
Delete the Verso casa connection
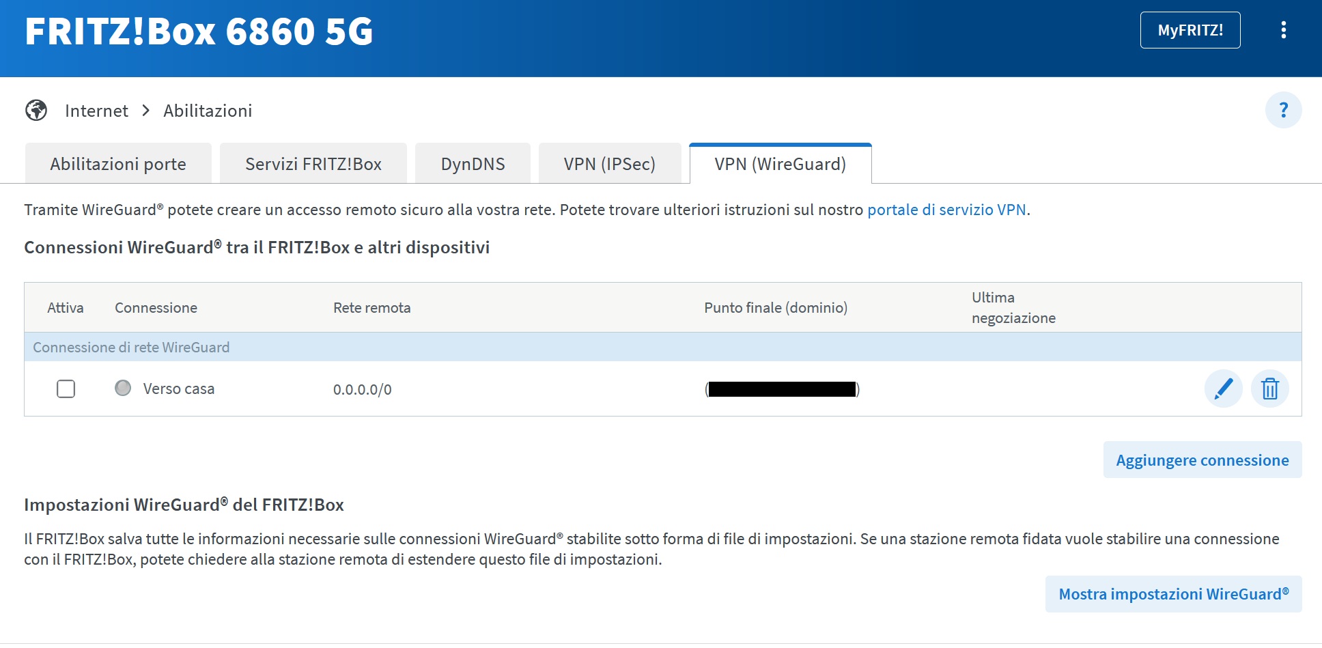(x=1269, y=389)
